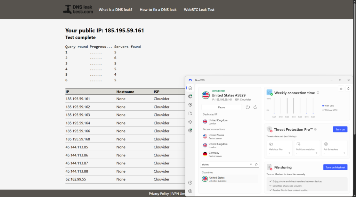Open WebRTC Leak Test page
This screenshot has height=197, width=356.
click(x=199, y=10)
